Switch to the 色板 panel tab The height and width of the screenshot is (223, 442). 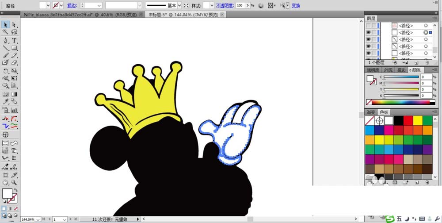384,112
